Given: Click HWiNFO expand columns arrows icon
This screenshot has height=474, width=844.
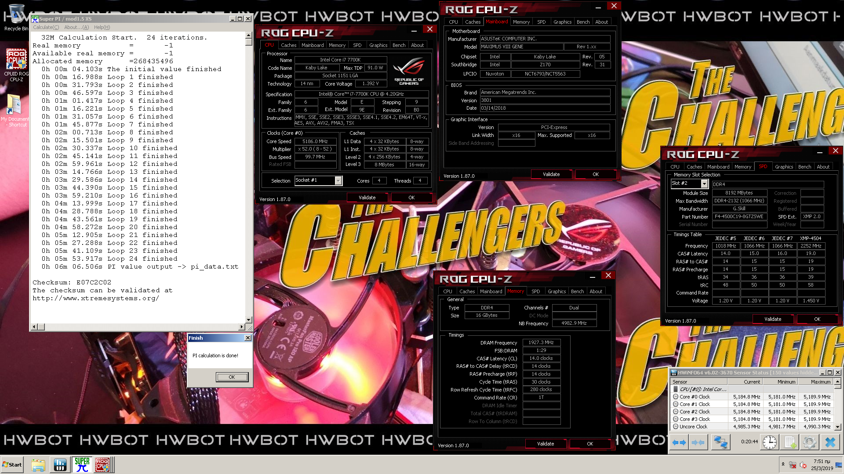Looking at the screenshot, I should (679, 442).
